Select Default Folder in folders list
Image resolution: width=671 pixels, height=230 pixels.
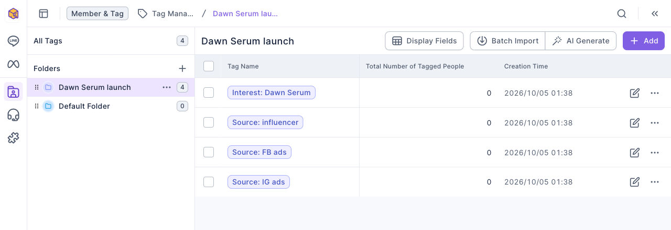point(111,106)
